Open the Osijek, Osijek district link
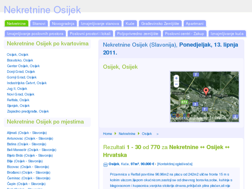This screenshot has width=252, height=189. coord(18,54)
